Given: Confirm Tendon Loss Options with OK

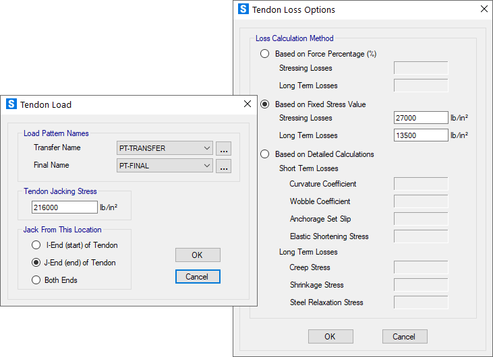Looking at the screenshot, I should [x=330, y=337].
